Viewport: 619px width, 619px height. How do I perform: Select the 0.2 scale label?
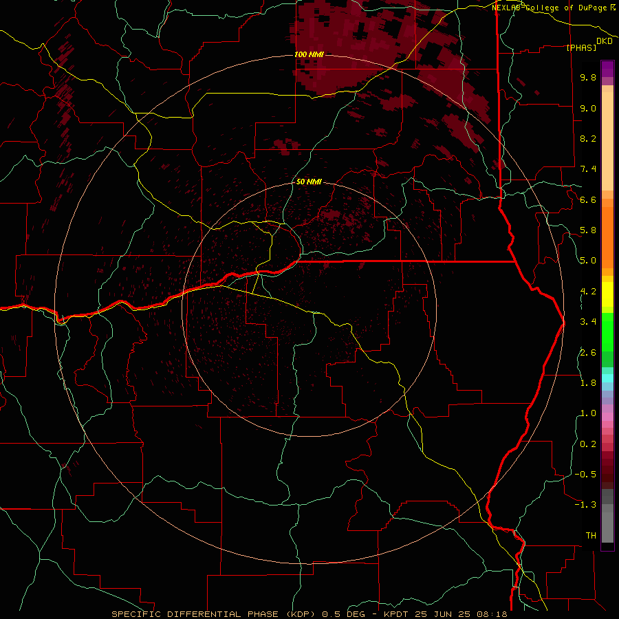[588, 444]
